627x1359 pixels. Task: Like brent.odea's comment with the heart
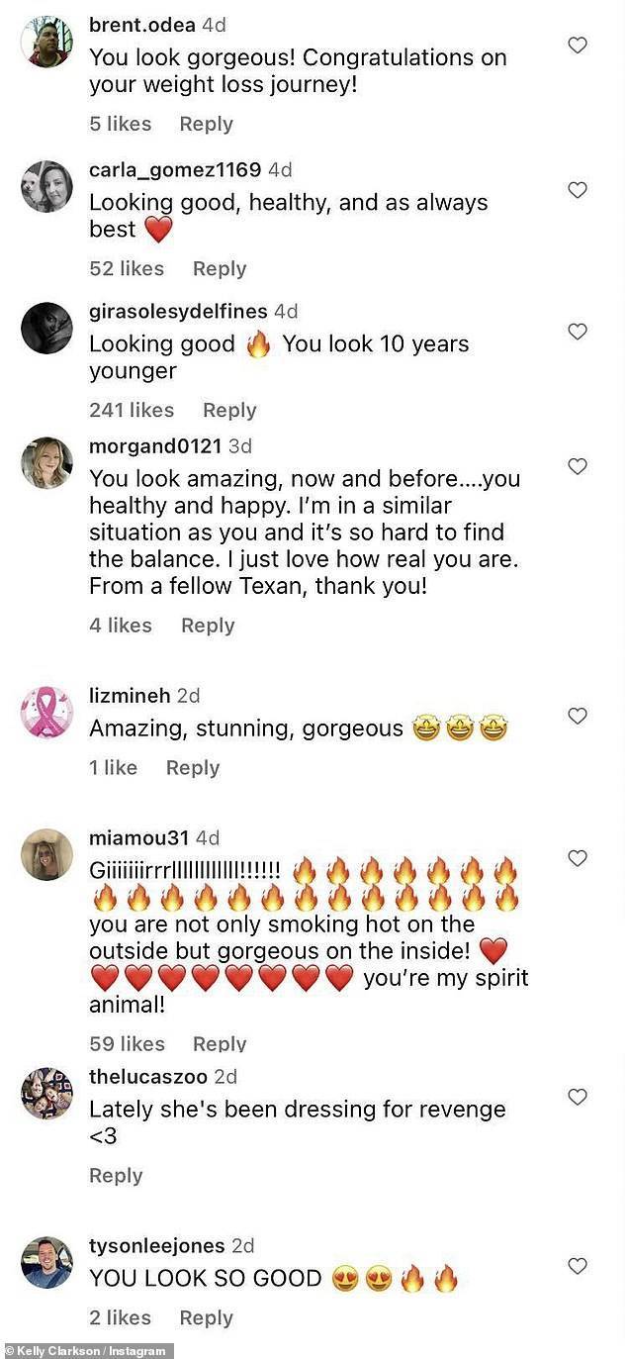(577, 45)
